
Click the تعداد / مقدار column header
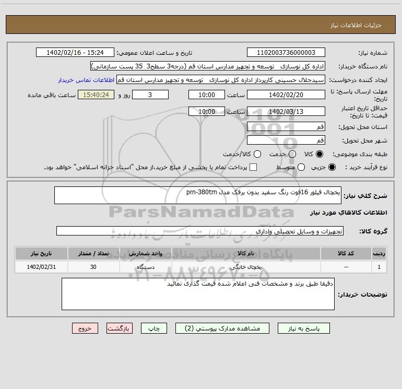click(x=93, y=253)
